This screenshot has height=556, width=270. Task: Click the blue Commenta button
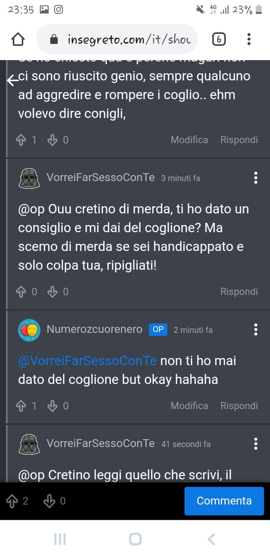pos(224,501)
